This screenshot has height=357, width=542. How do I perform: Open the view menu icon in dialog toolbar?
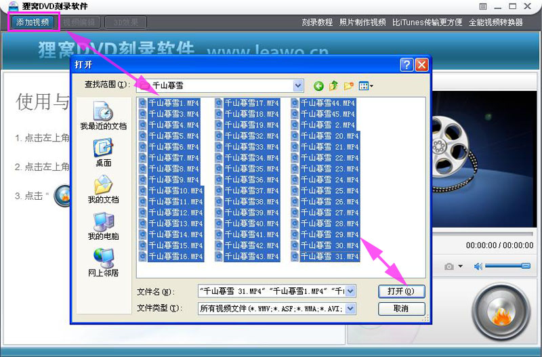tap(366, 86)
